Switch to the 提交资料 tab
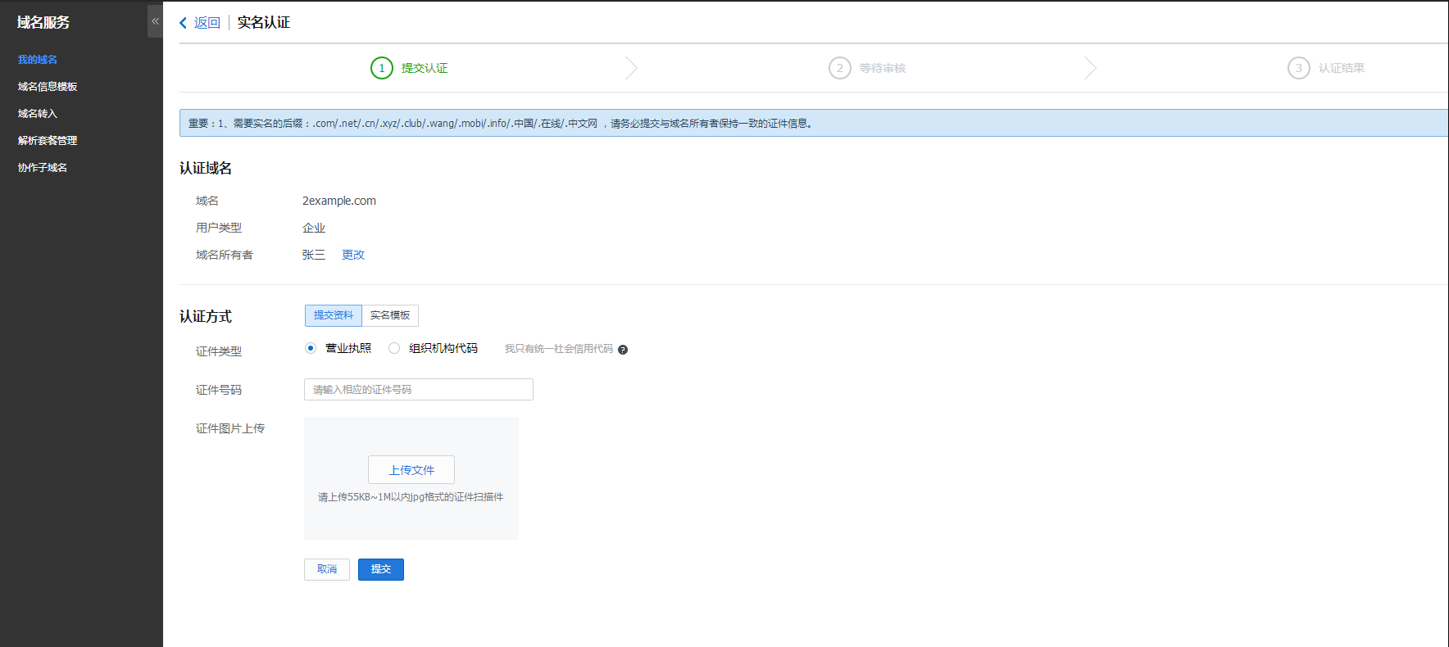 [x=334, y=315]
